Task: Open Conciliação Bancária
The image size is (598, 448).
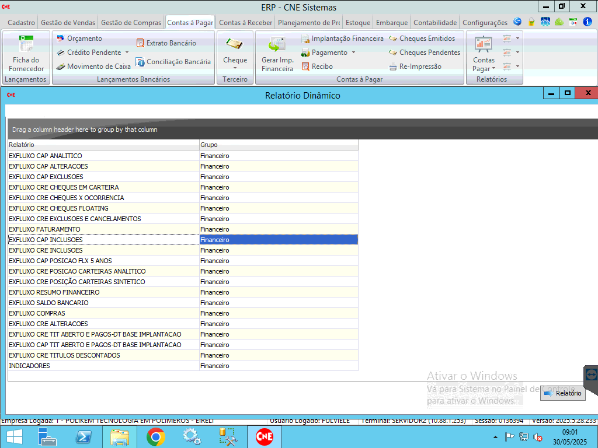Action: [x=178, y=62]
